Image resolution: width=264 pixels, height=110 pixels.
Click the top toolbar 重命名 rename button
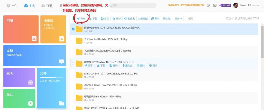tap(129, 19)
